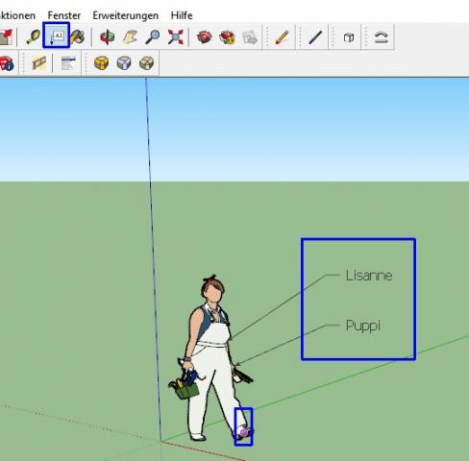Choose the Pan hand tool
Image resolution: width=469 pixels, height=461 pixels.
coord(131,37)
